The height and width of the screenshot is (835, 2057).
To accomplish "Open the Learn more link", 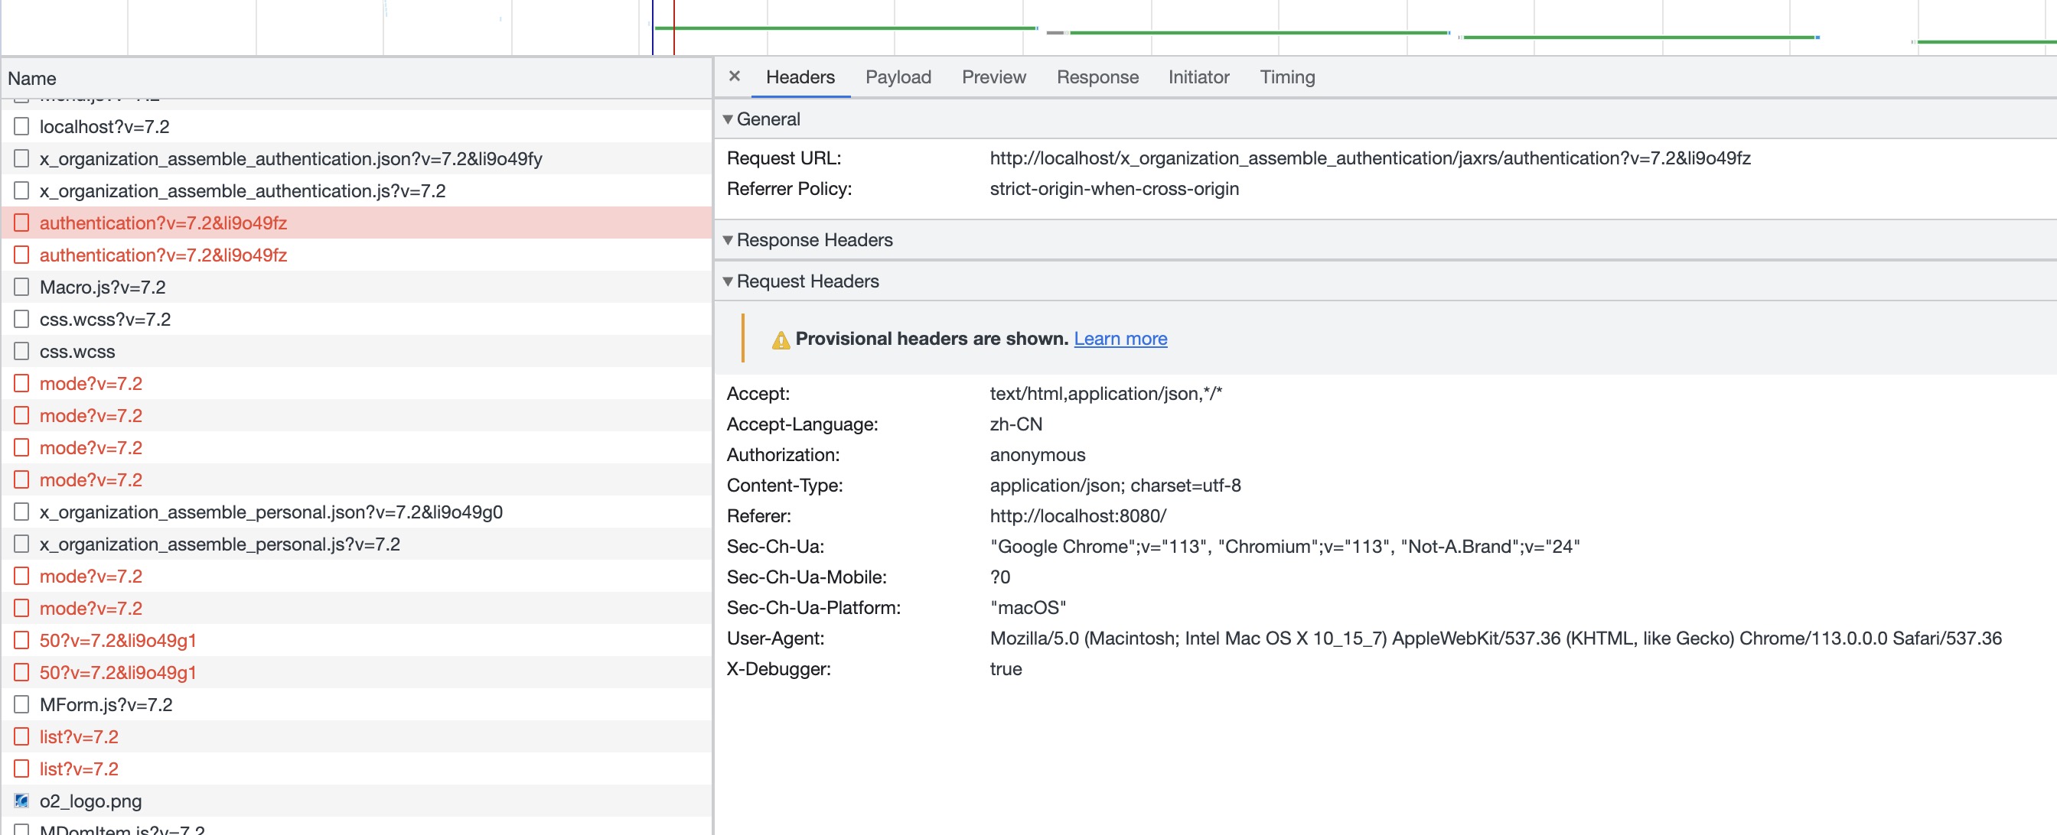I will pos(1120,339).
